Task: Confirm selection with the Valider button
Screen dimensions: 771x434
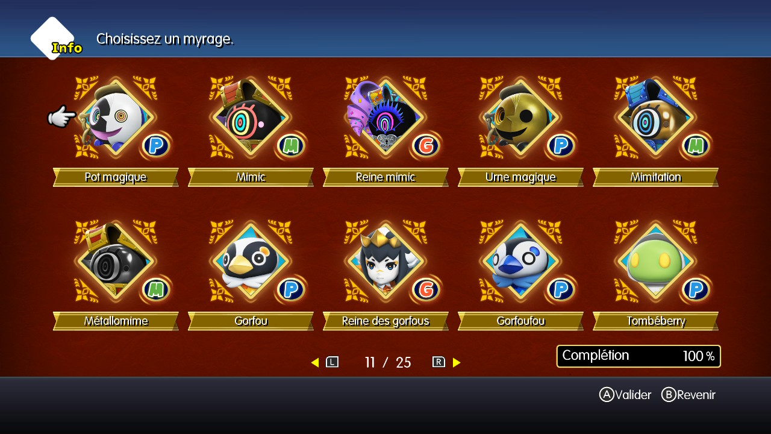Action: 625,395
